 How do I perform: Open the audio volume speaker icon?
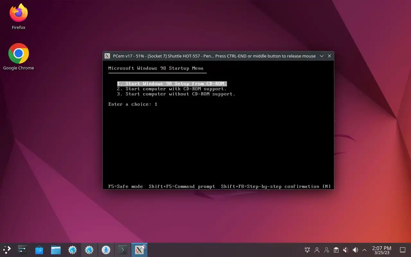pyautogui.click(x=355, y=250)
